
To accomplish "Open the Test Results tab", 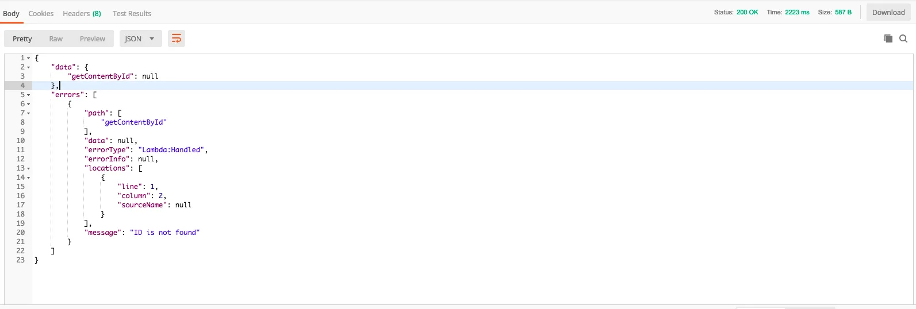I will [x=132, y=13].
